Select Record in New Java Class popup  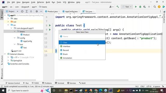pos(82,50)
